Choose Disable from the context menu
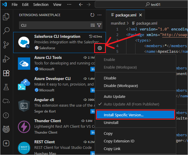 [x=136, y=78]
